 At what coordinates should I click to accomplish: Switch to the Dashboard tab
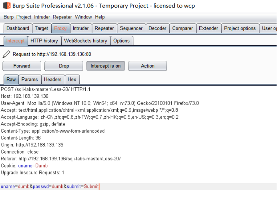click(x=18, y=28)
